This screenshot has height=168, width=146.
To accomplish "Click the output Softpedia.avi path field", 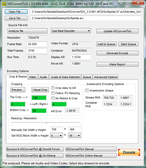I will 86,18.
